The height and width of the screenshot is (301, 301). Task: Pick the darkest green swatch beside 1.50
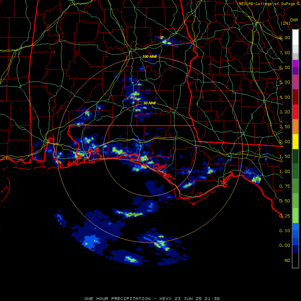pos(295,156)
